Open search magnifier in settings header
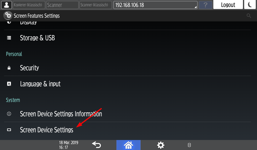This screenshot has width=257, height=150. 249,16
